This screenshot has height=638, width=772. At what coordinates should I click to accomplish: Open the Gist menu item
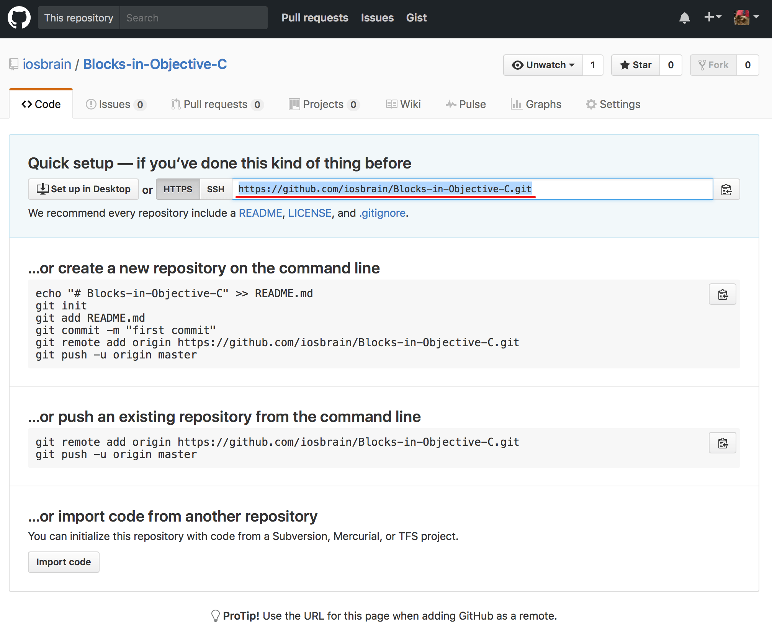[x=416, y=18]
